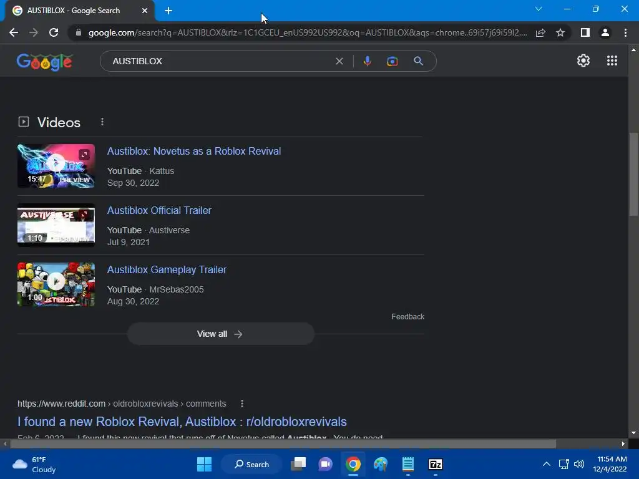
Task: Open the Google apps grid
Action: pos(612,60)
